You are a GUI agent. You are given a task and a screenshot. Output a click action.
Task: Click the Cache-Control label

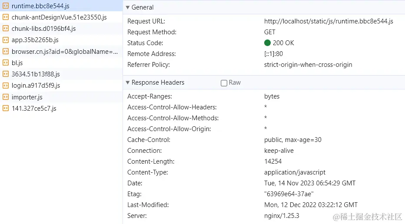pos(149,140)
